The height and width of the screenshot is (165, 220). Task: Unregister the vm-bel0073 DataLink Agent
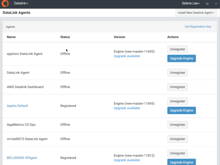[x=178, y=139]
